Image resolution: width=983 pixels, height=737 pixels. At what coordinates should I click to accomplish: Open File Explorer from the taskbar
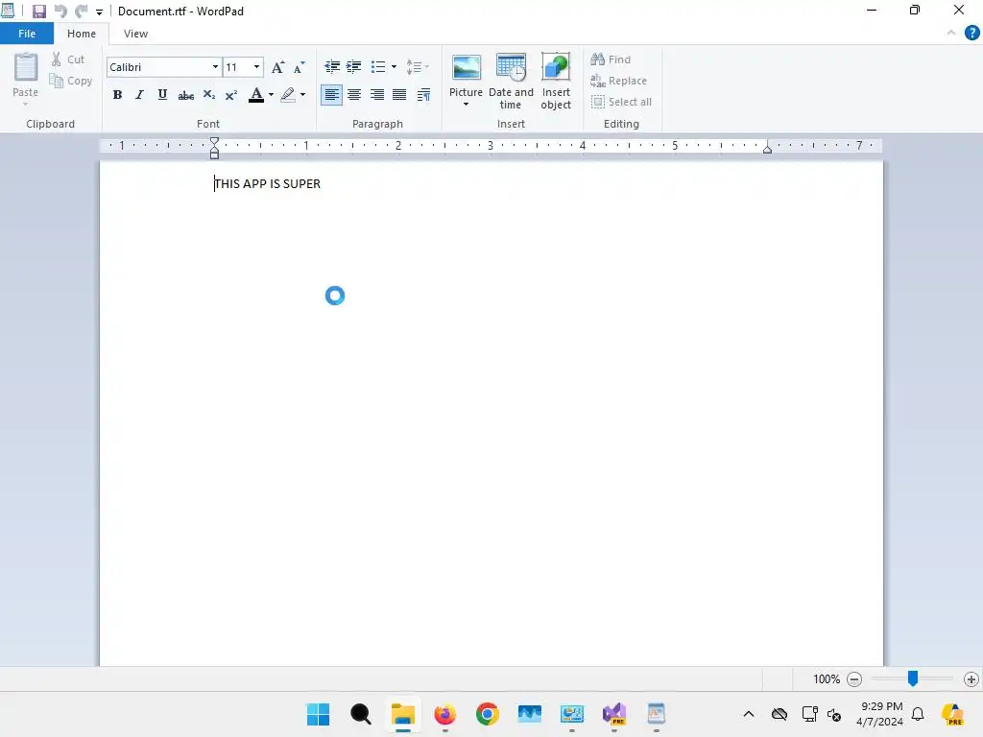coord(403,714)
